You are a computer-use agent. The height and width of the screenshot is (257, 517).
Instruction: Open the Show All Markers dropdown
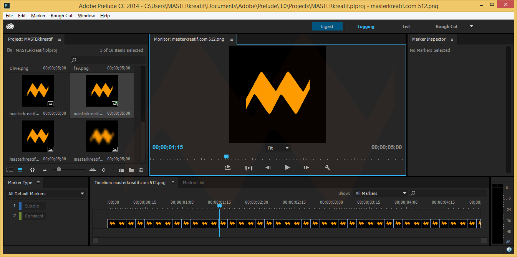point(380,193)
